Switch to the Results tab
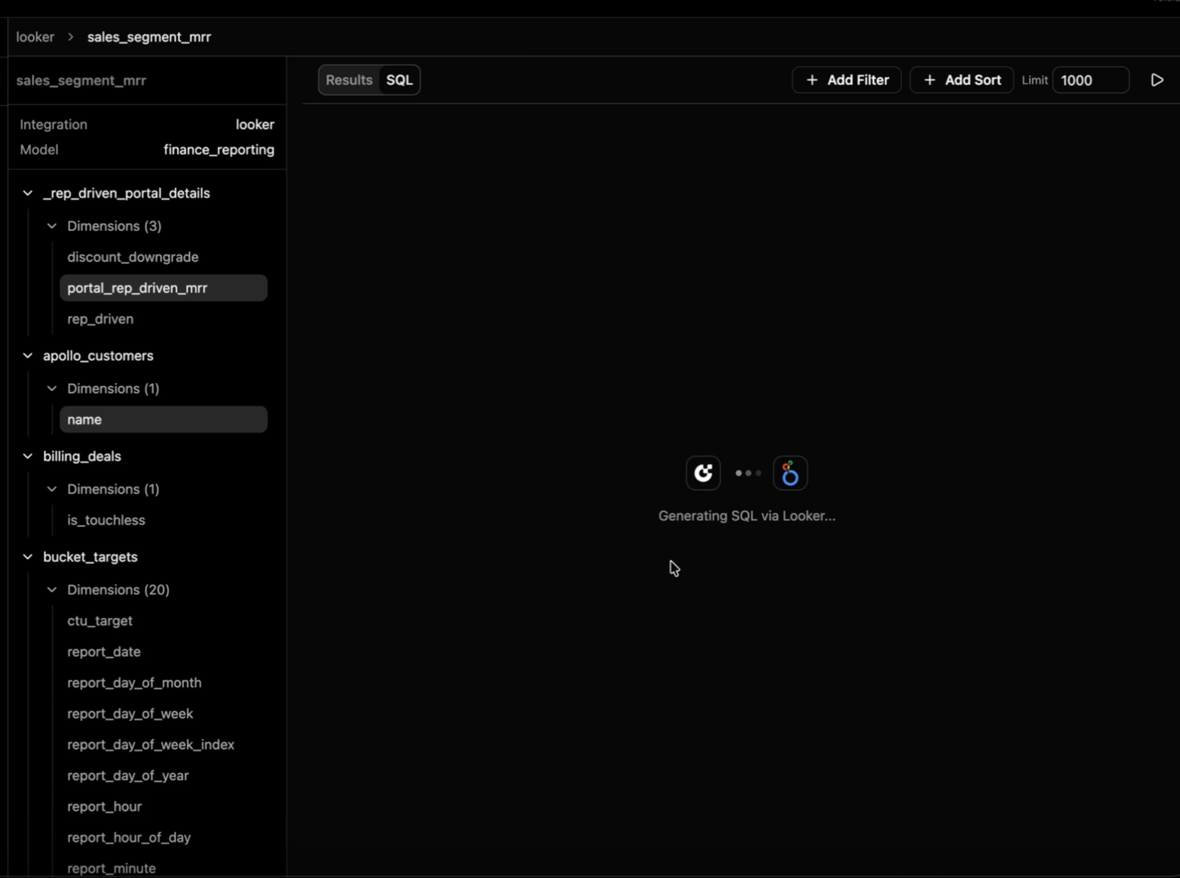This screenshot has width=1180, height=878. tap(348, 80)
